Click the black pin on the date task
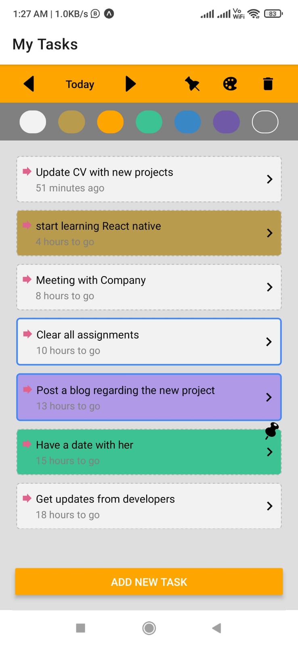 (271, 431)
